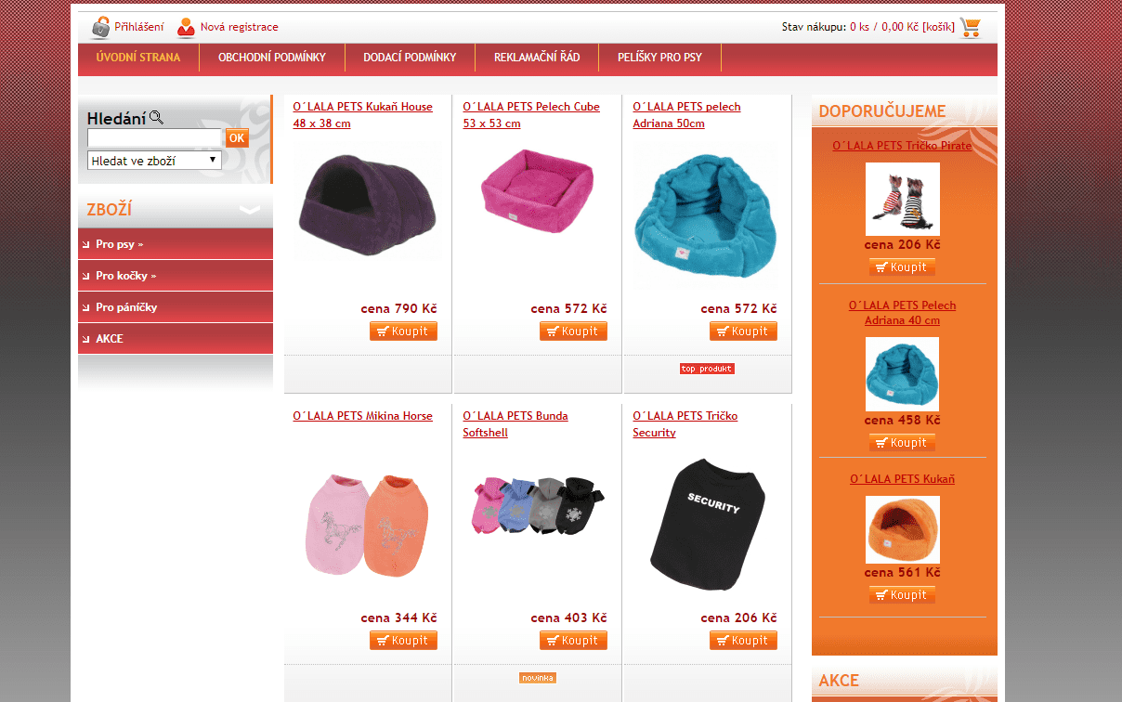
Task: Click the top produkt badge
Action: 707,369
